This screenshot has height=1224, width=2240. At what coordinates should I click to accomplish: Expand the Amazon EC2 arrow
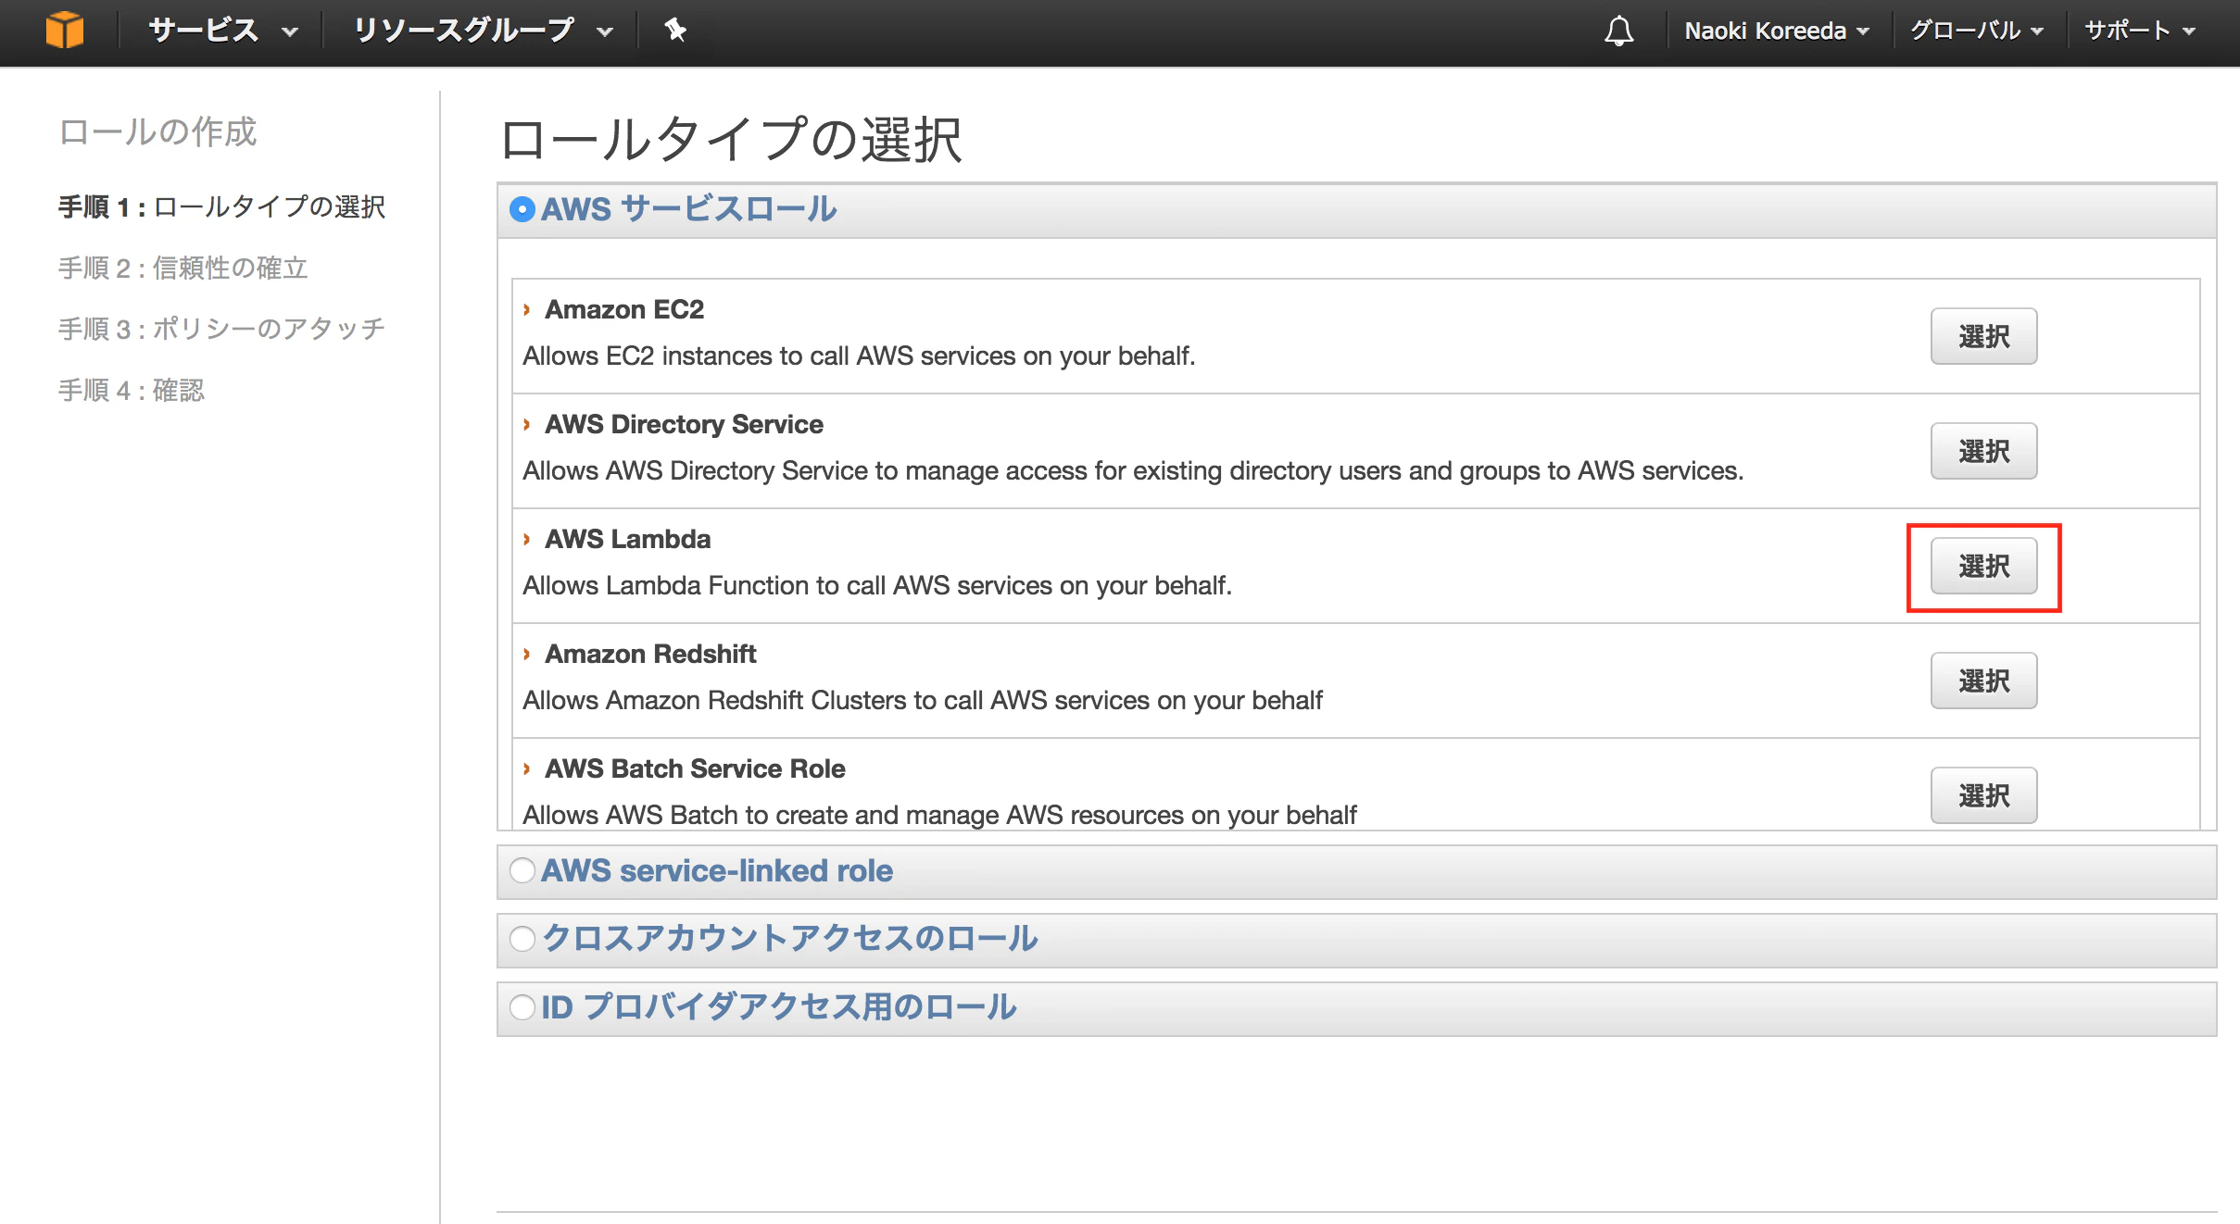pos(527,309)
